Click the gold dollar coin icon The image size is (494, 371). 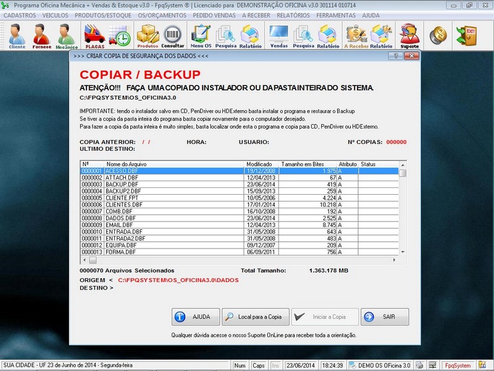click(438, 35)
